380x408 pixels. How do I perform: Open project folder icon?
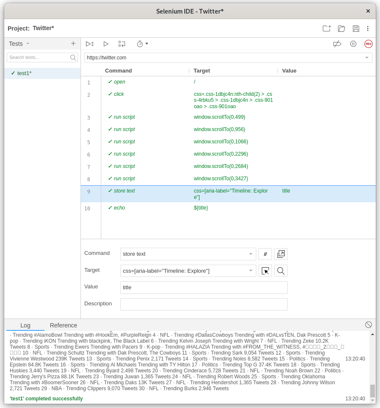pyautogui.click(x=341, y=28)
